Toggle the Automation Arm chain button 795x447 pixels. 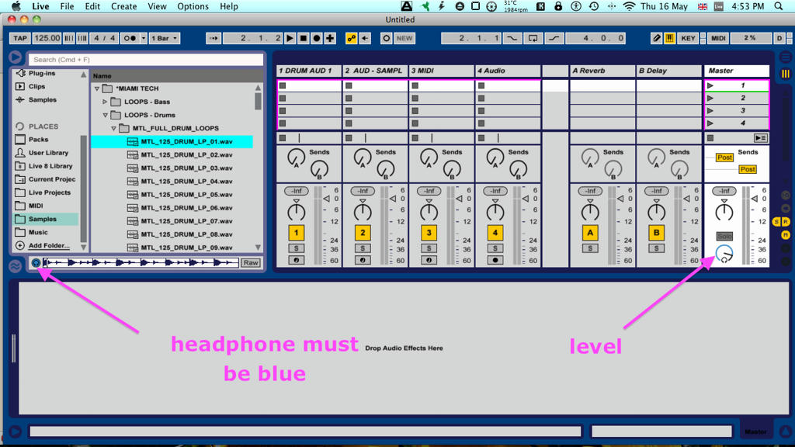pyautogui.click(x=351, y=38)
